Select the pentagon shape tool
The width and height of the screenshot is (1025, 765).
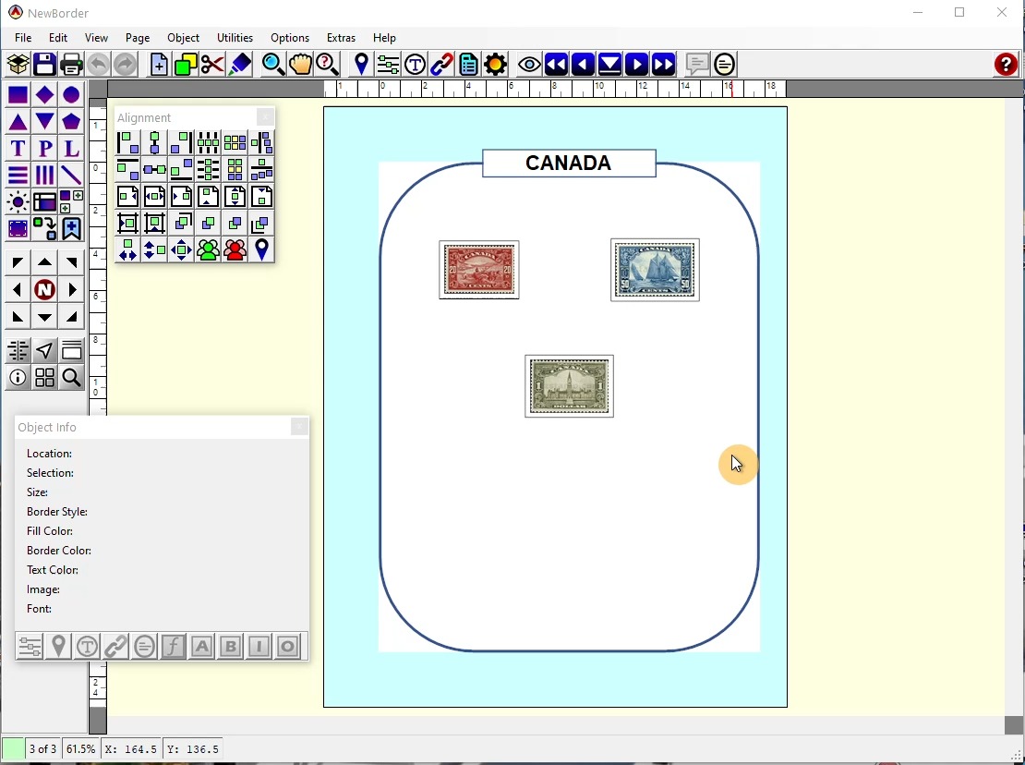pyautogui.click(x=71, y=122)
